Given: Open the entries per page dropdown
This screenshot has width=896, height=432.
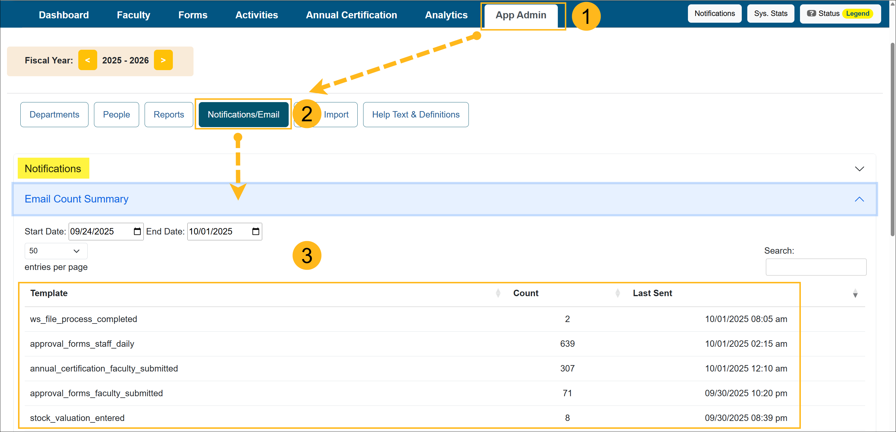Looking at the screenshot, I should (56, 251).
